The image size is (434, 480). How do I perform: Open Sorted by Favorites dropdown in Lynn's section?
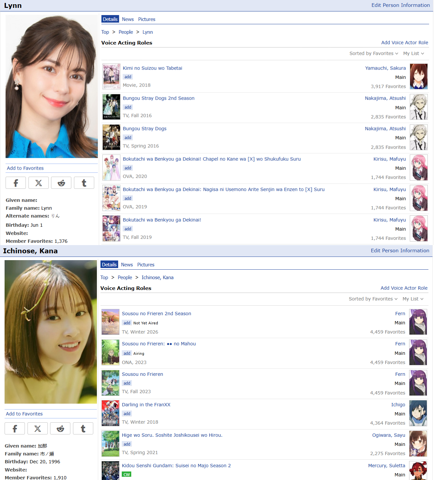(374, 53)
